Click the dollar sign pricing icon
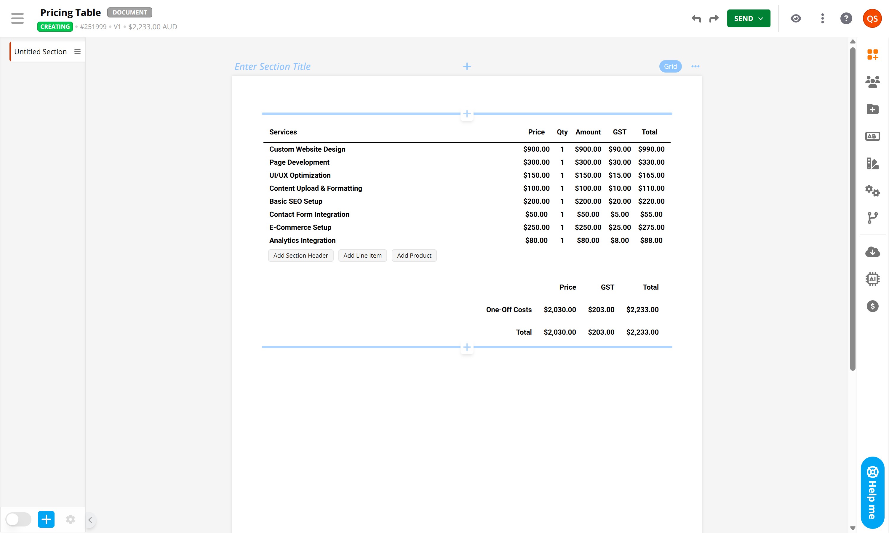Viewport: 889px width, 533px height. point(872,306)
